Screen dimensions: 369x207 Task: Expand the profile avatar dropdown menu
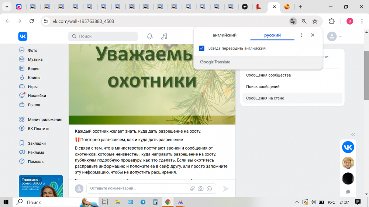point(335,36)
